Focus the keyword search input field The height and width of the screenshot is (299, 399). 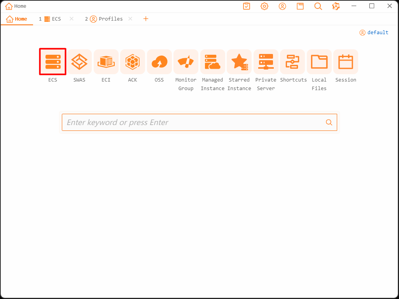click(x=199, y=122)
